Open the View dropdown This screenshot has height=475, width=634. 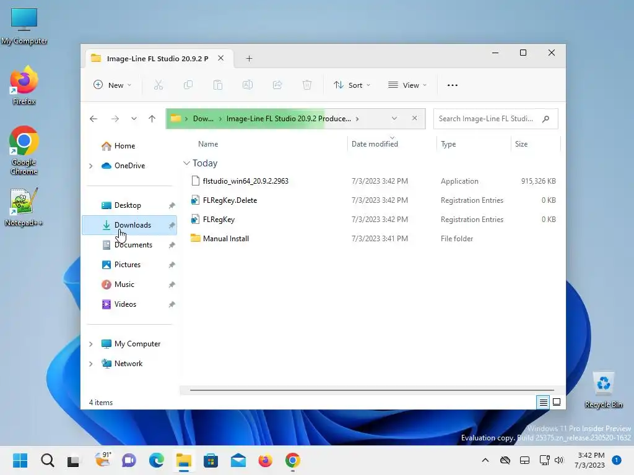pyautogui.click(x=407, y=85)
